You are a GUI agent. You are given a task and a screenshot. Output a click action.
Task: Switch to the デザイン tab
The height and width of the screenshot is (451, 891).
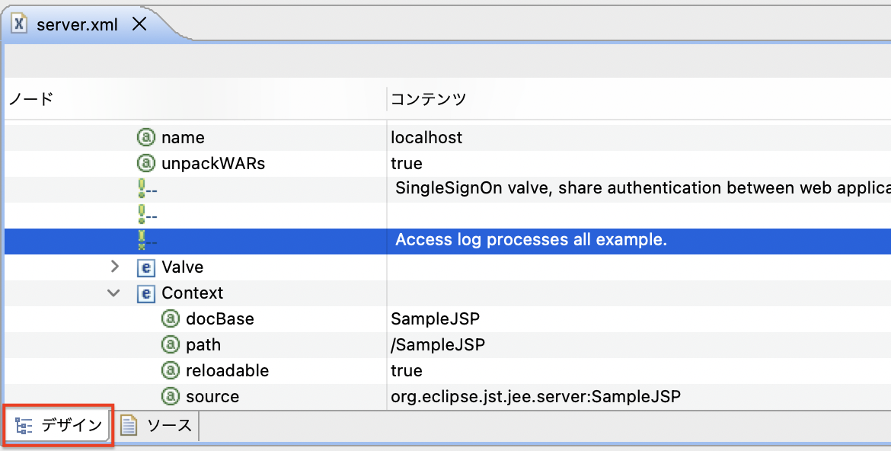tap(58, 425)
